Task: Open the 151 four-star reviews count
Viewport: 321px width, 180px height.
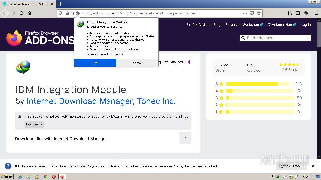Action: (x=299, y=91)
